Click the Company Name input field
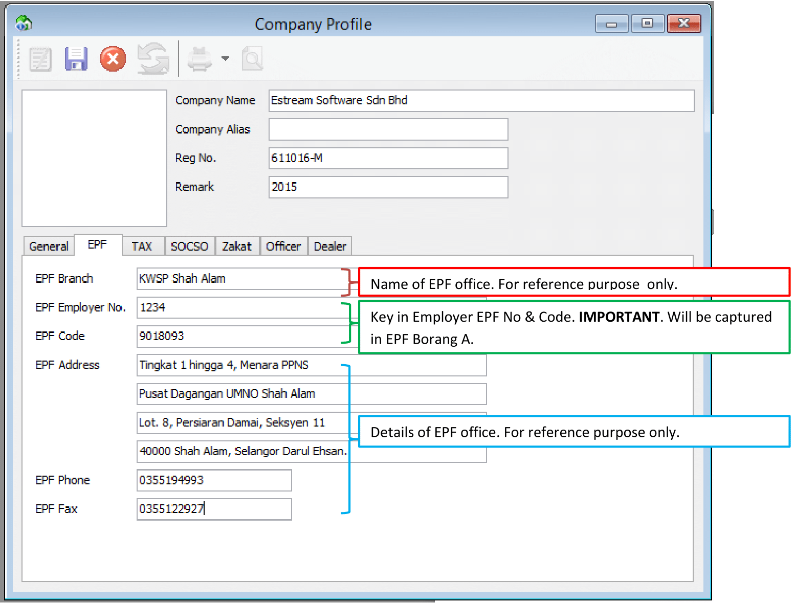The image size is (795, 603). point(481,101)
